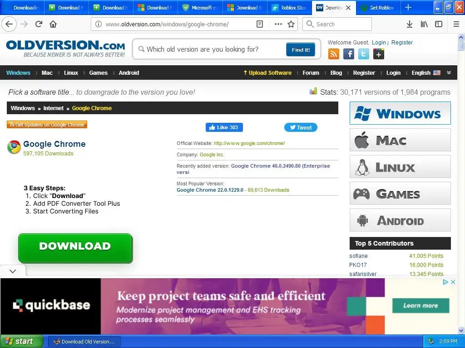Click Upload Software in the nav bar
The height and width of the screenshot is (348, 465).
click(x=267, y=73)
